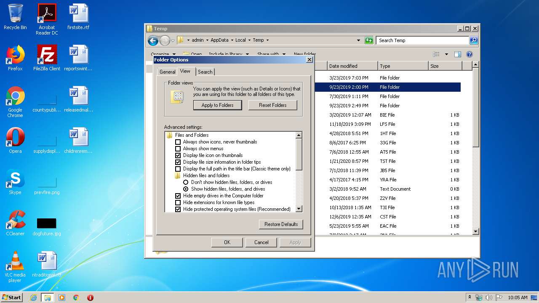539x303 pixels.
Task: Click the search magnifier in the Temp window
Action: [474, 40]
